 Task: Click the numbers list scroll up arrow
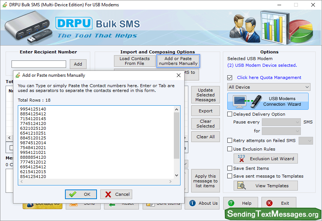[177, 109]
